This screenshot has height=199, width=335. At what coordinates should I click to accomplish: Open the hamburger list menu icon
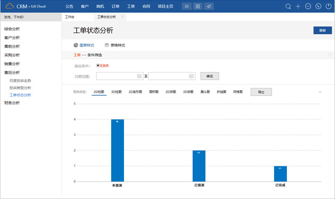[187, 7]
